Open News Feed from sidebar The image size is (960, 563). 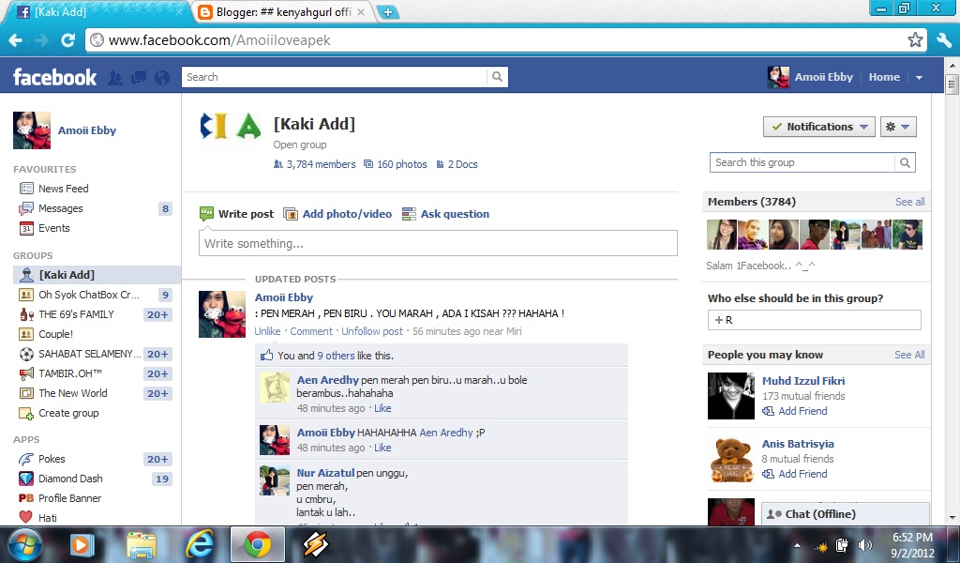[x=63, y=189]
